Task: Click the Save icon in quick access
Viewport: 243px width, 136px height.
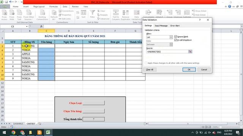Action: [6, 2]
